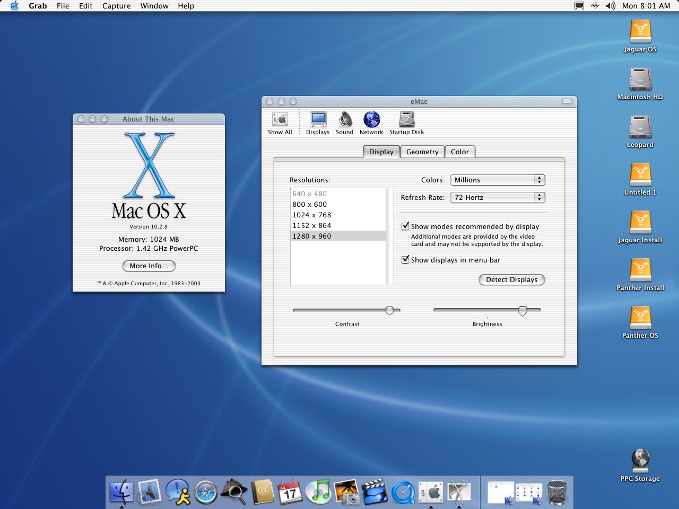Open the Colors dropdown set to Millions
The height and width of the screenshot is (509, 679).
tap(497, 180)
